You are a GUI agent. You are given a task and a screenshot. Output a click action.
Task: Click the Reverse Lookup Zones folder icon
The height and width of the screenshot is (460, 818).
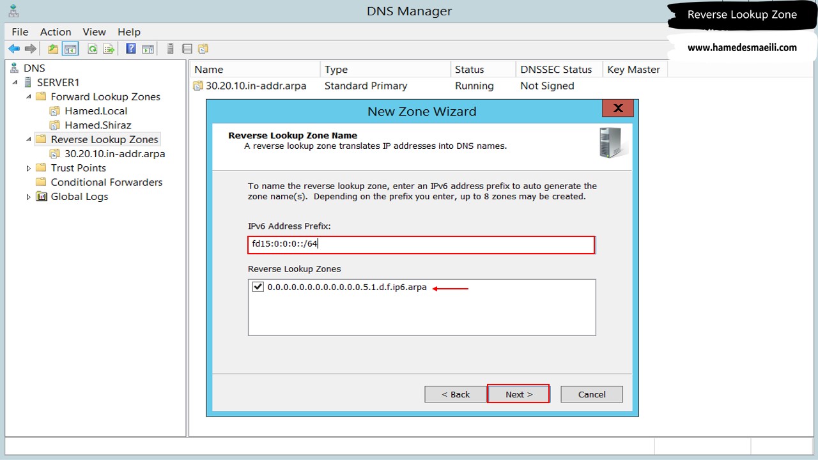pyautogui.click(x=42, y=139)
